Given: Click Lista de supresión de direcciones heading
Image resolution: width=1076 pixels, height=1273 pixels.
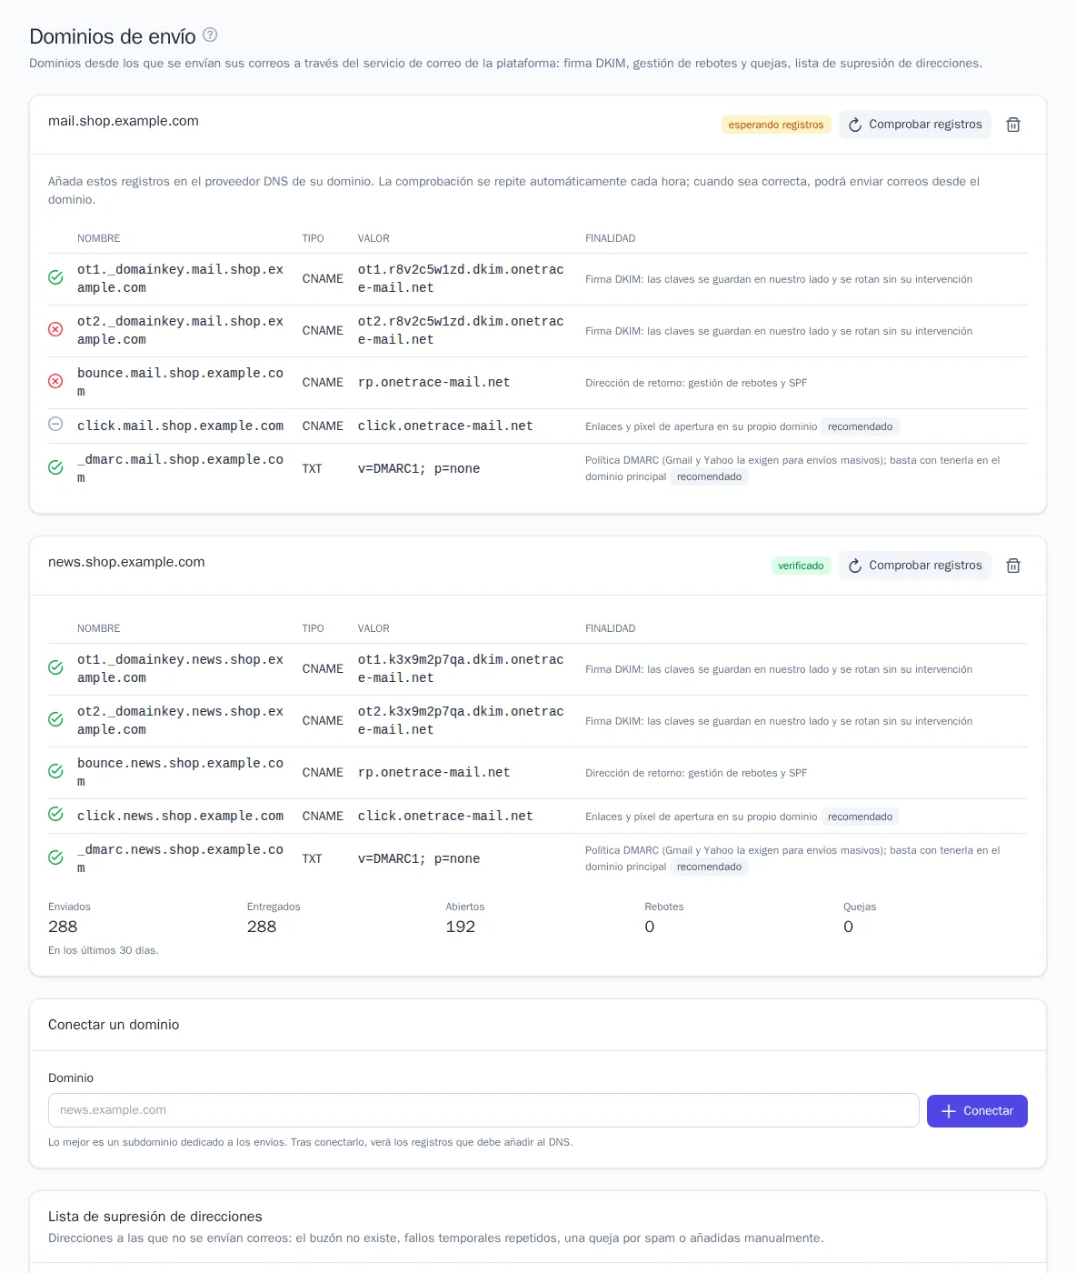Looking at the screenshot, I should click(x=155, y=1217).
